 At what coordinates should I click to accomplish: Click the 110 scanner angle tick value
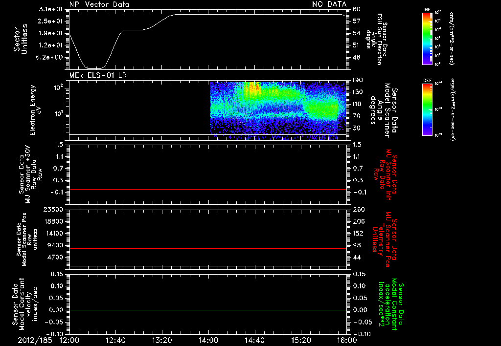coord(358,104)
